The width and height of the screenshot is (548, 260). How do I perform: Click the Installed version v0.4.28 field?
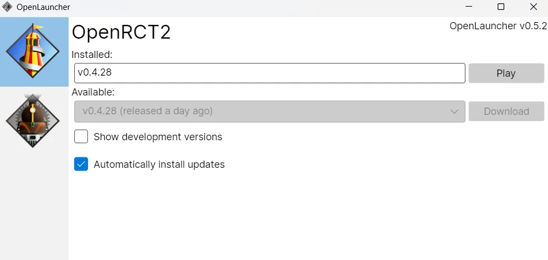[x=269, y=73]
